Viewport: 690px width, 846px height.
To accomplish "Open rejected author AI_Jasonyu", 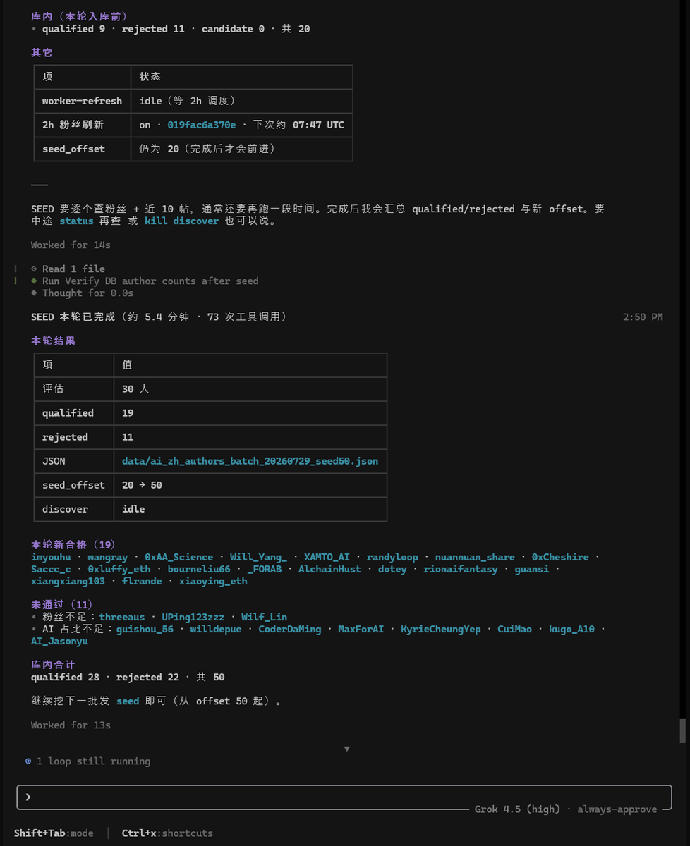I will 59,641.
